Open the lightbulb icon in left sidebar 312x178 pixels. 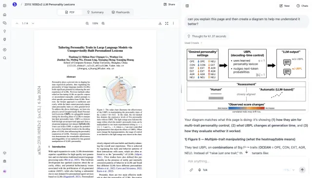click(x=5, y=31)
